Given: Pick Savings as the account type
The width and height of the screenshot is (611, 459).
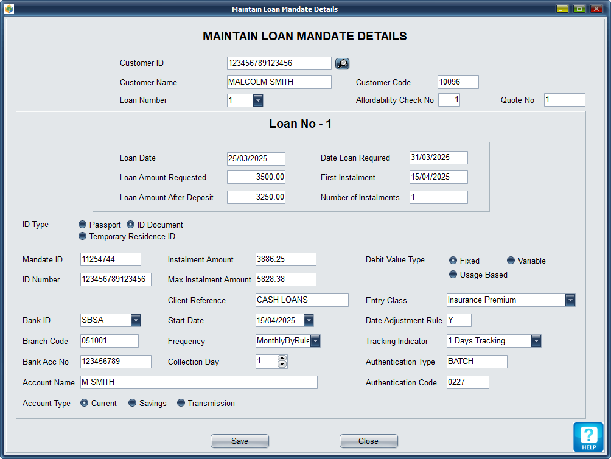Looking at the screenshot, I should 132,403.
